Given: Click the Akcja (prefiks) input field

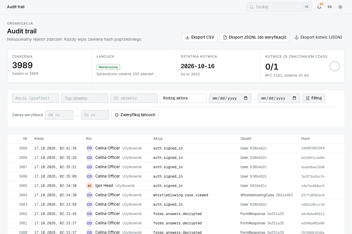Looking at the screenshot, I should point(35,98).
